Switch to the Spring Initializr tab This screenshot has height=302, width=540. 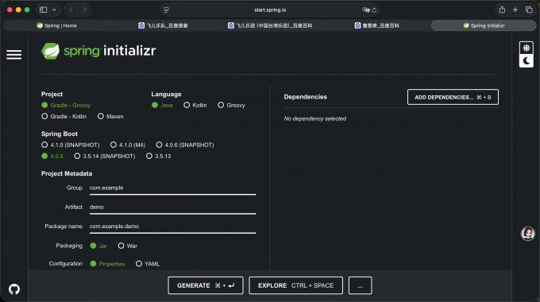pyautogui.click(x=484, y=25)
